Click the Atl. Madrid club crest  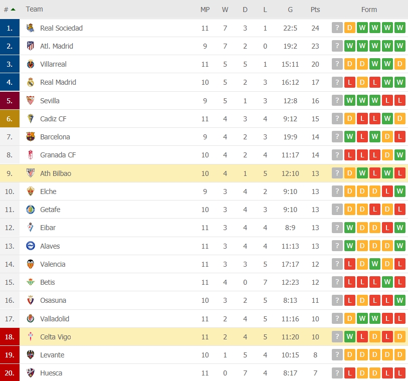[31, 46]
